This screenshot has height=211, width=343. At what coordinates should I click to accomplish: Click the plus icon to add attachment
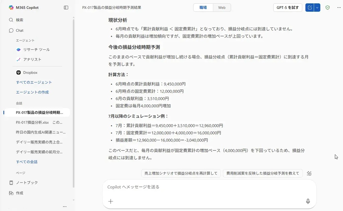tap(111, 201)
